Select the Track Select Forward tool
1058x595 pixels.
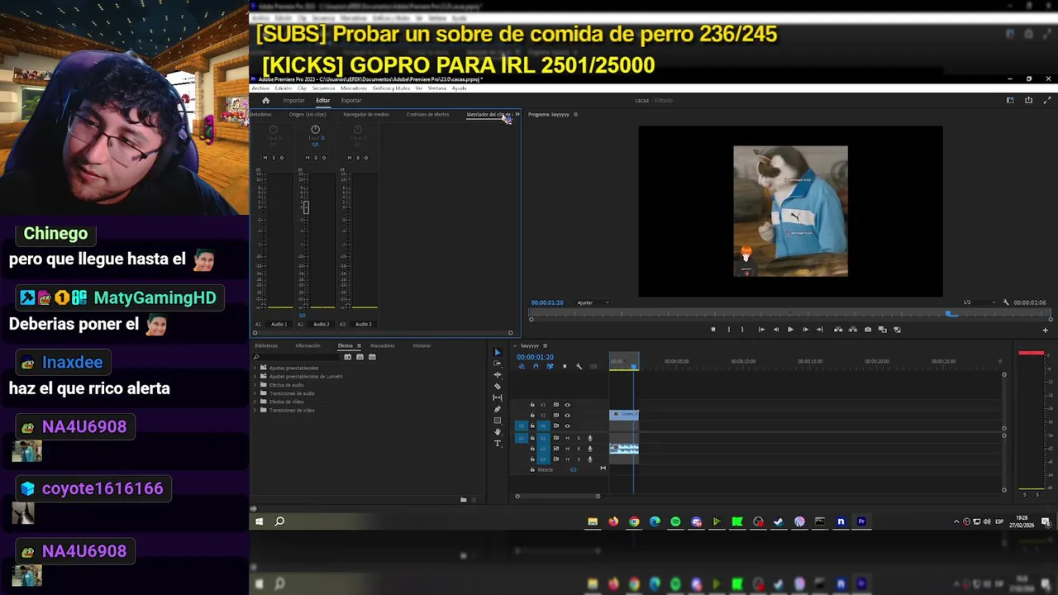498,364
